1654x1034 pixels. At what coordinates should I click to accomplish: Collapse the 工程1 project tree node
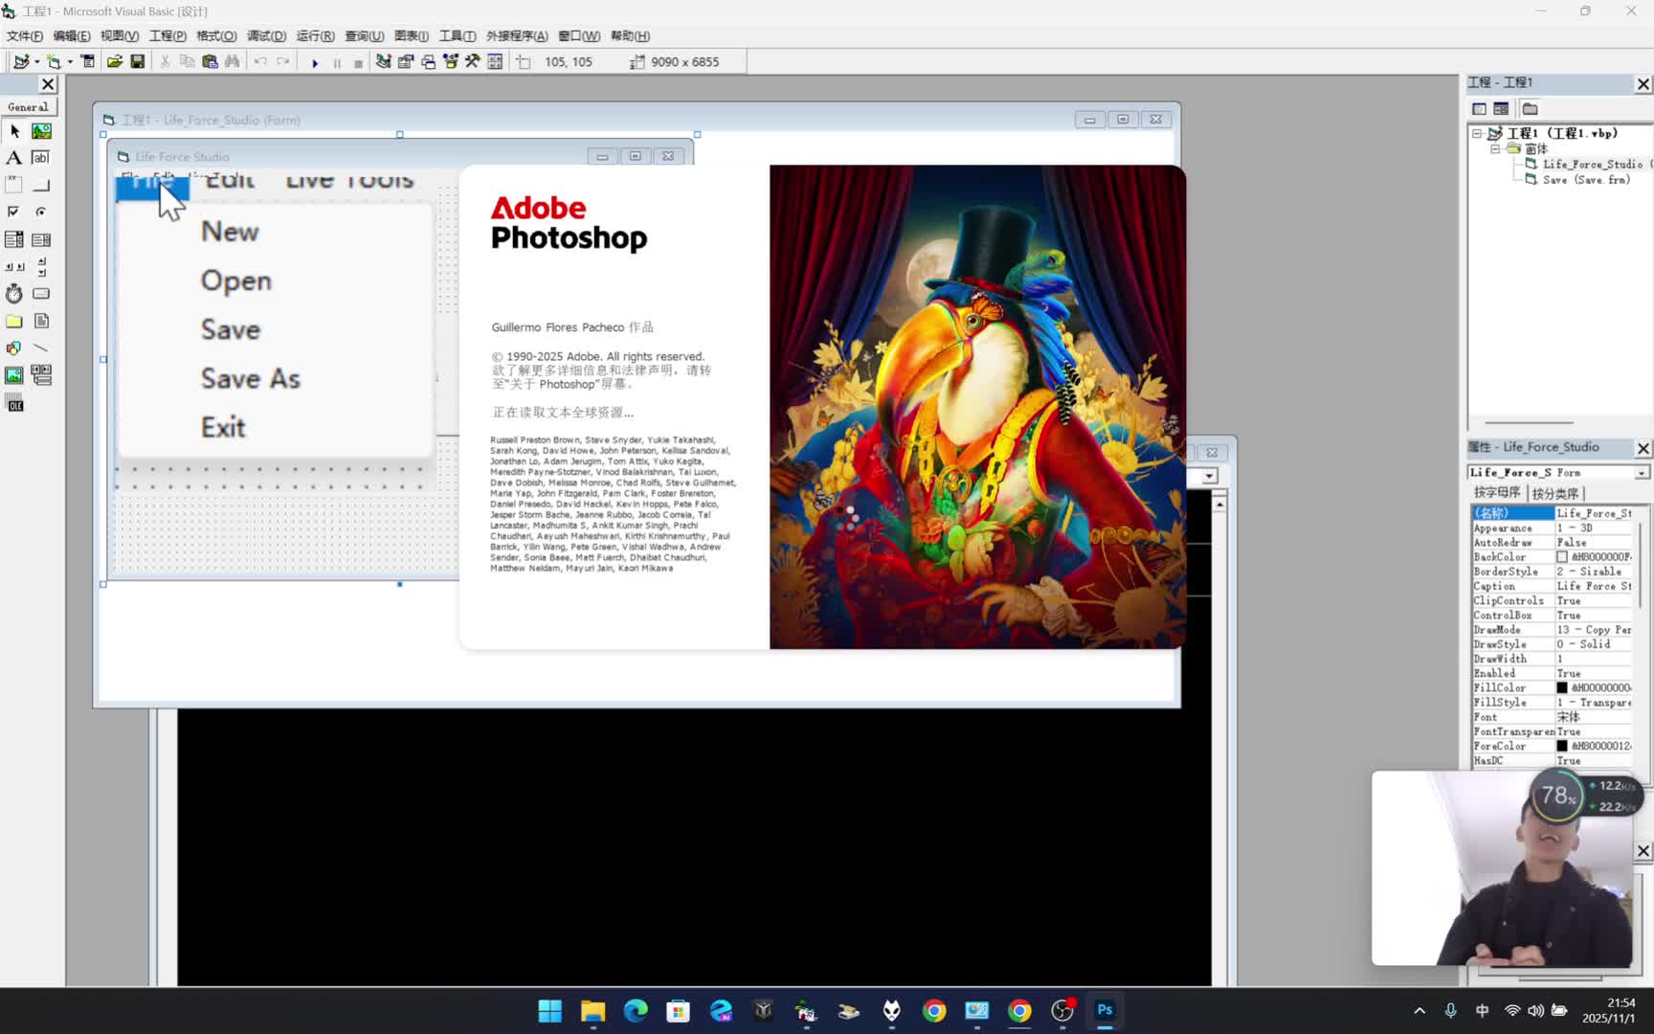click(1477, 134)
